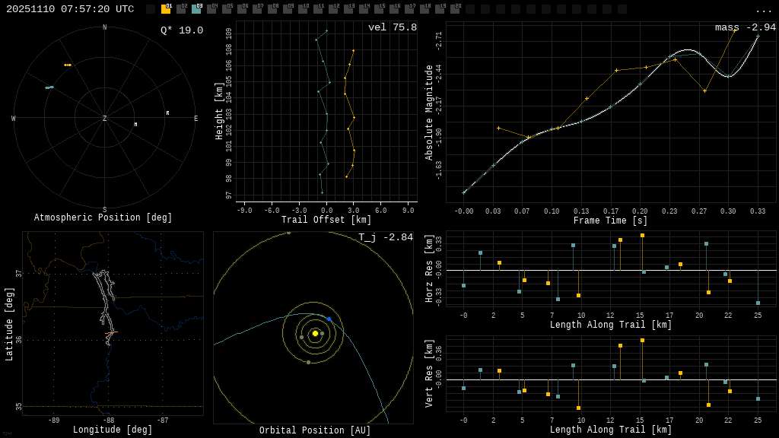Click the T_j -2.84 readout
Viewport: 779px width, 438px height.
(x=386, y=237)
